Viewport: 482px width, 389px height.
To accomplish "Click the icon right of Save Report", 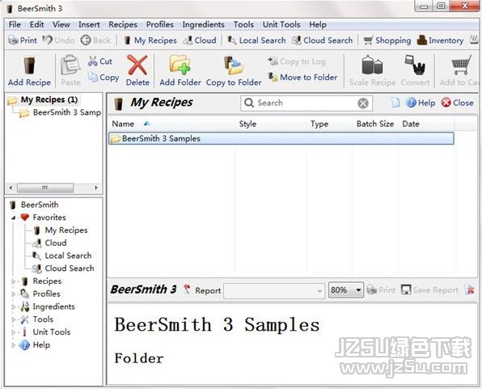I will pos(469,290).
